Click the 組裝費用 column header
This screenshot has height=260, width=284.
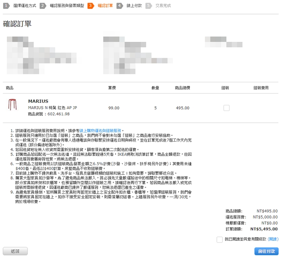(x=261, y=88)
